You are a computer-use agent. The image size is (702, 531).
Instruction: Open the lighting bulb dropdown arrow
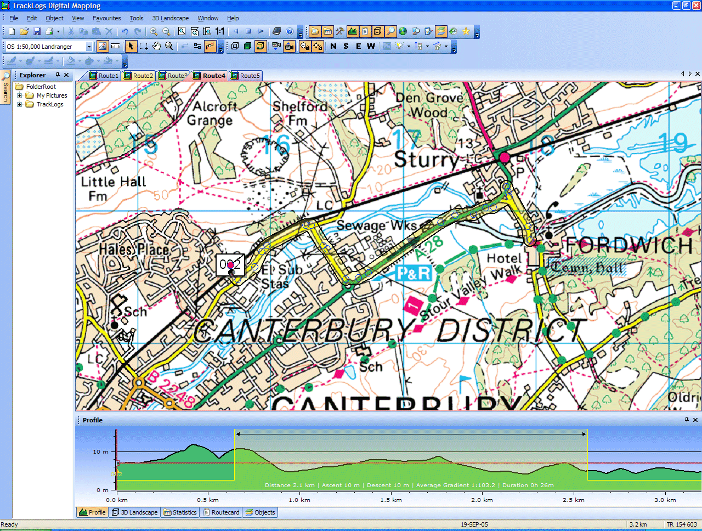click(x=409, y=46)
